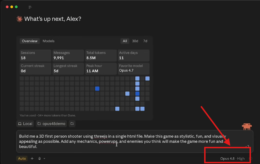Click the Active days 11 card
This screenshot has width=260, height=164.
click(x=134, y=55)
